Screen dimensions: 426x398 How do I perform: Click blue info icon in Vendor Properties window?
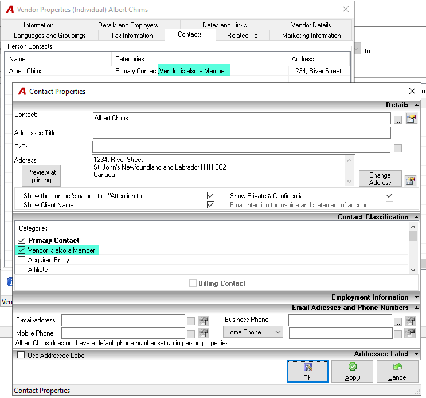click(x=10, y=282)
